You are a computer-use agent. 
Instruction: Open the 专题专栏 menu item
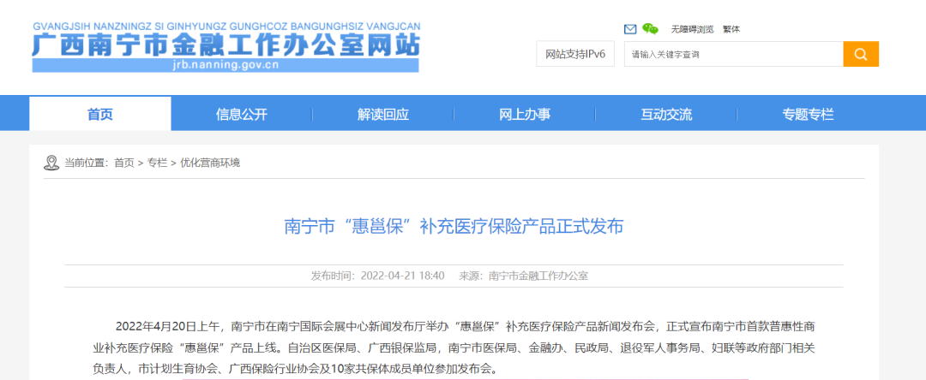point(809,115)
